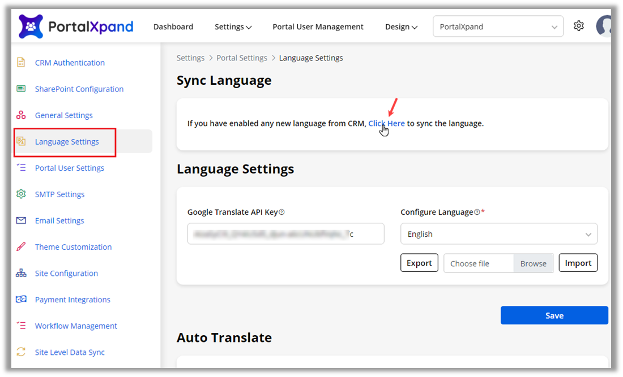Click the Theme Customization brush icon
The image size is (623, 377).
[21, 246]
